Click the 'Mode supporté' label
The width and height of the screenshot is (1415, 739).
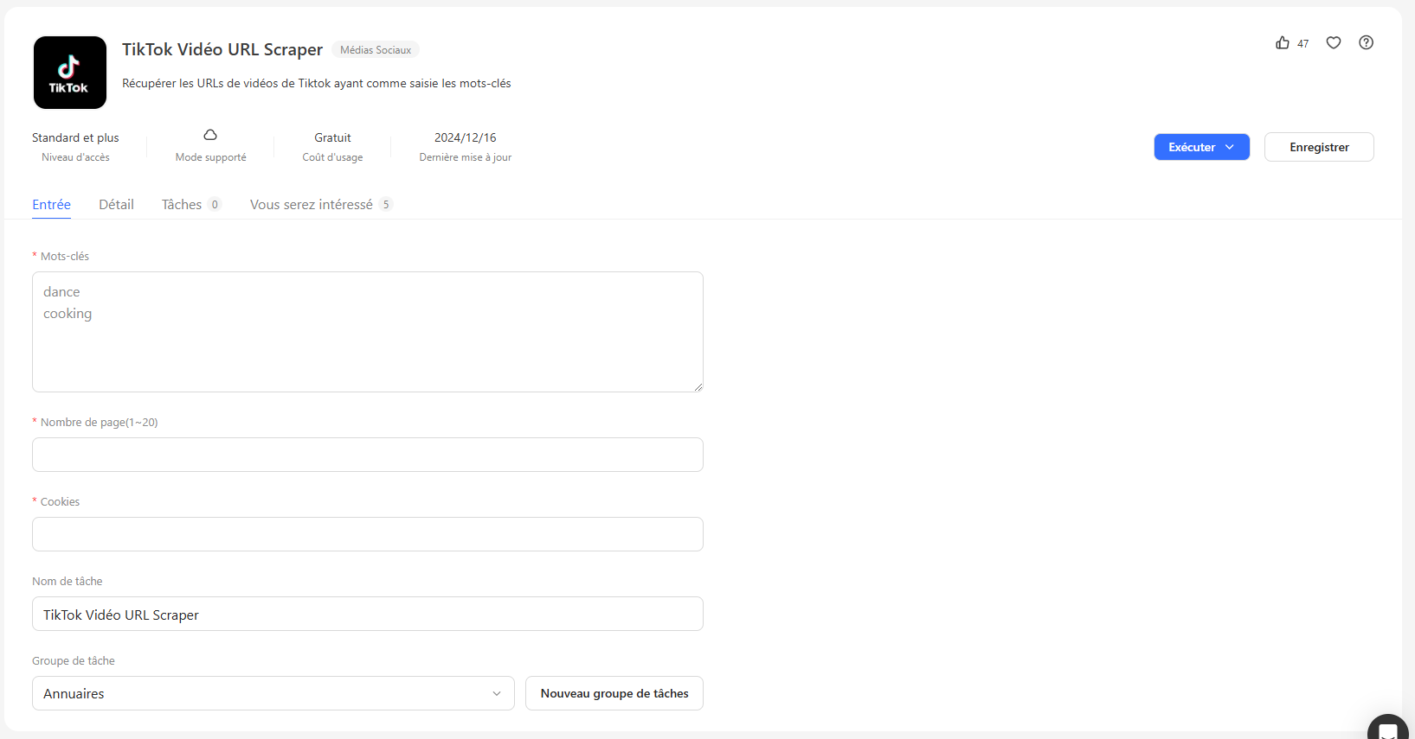click(x=210, y=157)
